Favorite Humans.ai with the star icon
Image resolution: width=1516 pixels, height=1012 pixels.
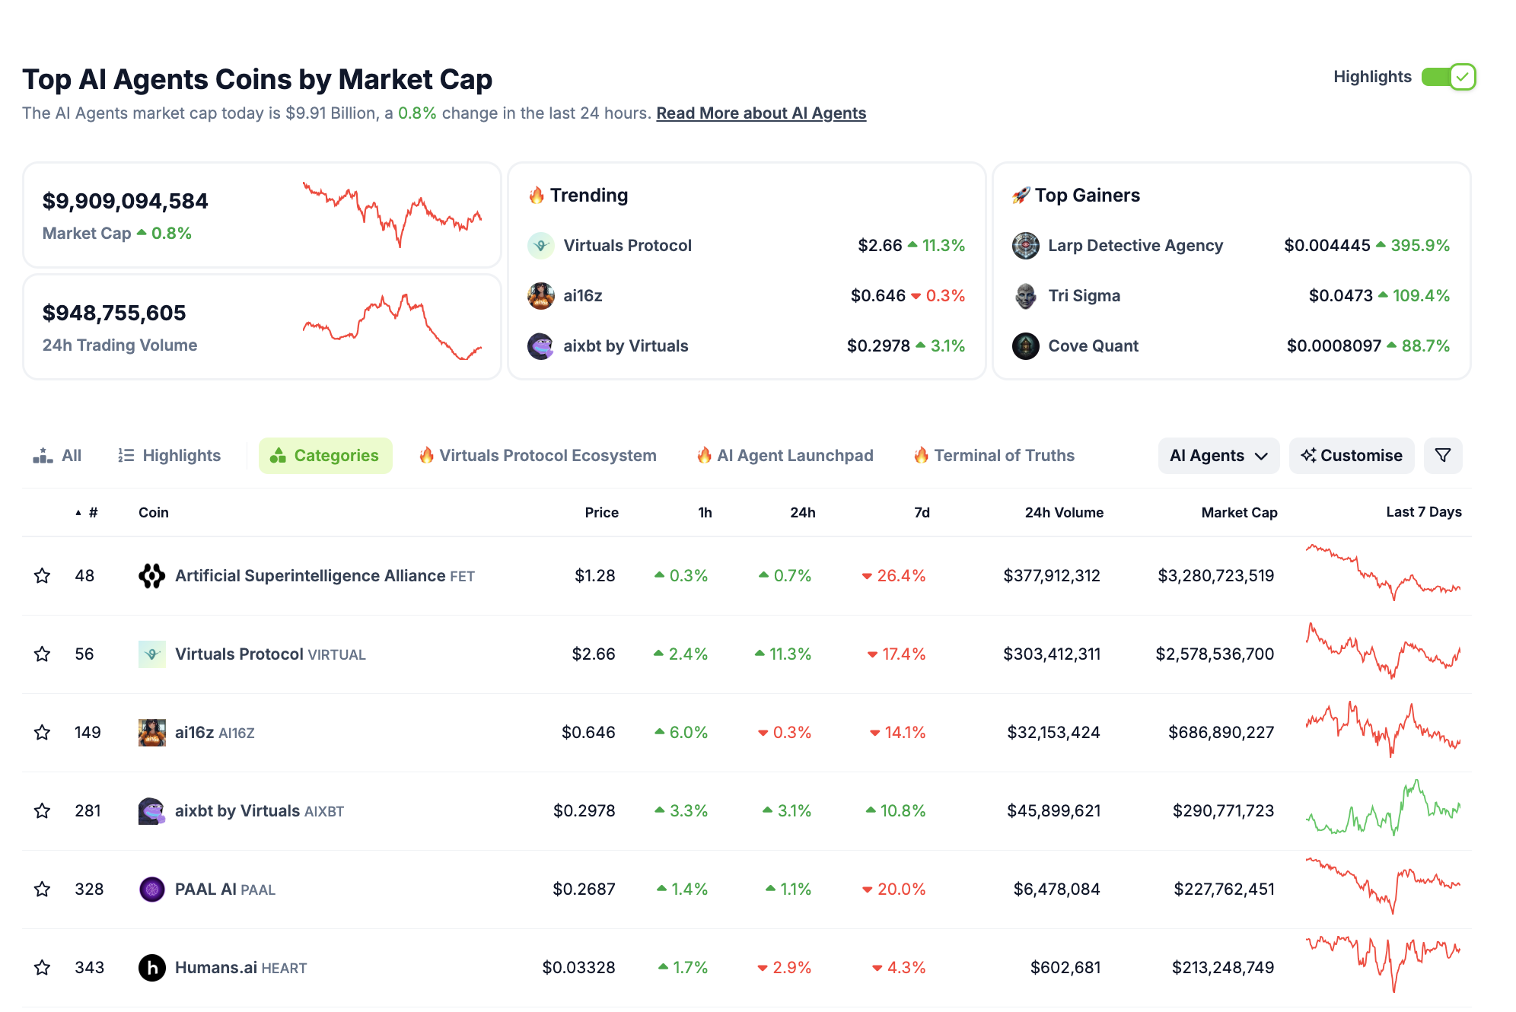(43, 968)
